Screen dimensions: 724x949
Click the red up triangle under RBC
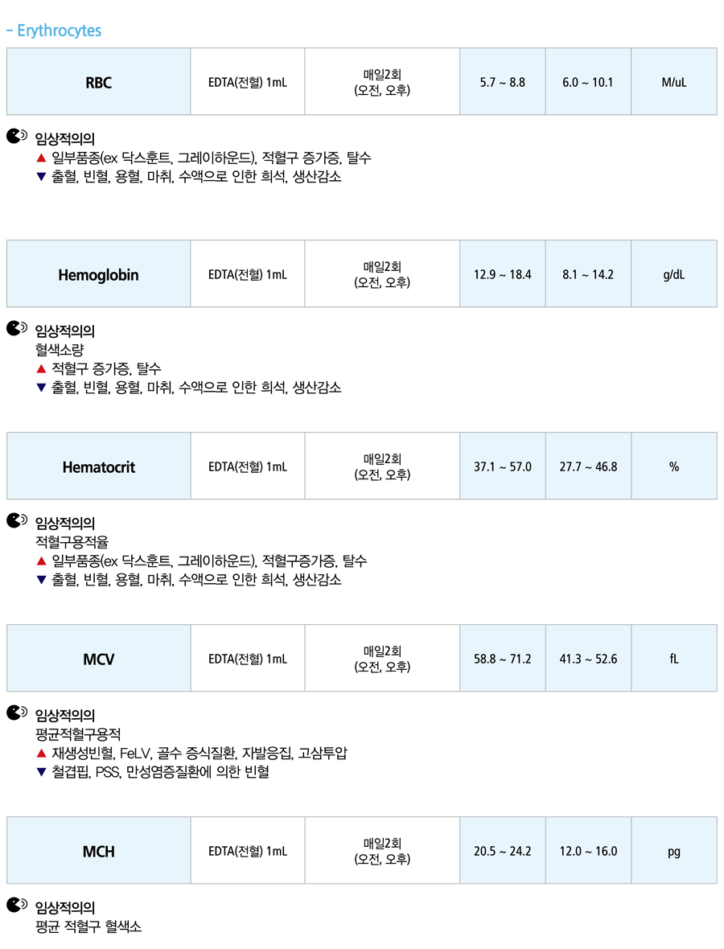coord(41,158)
